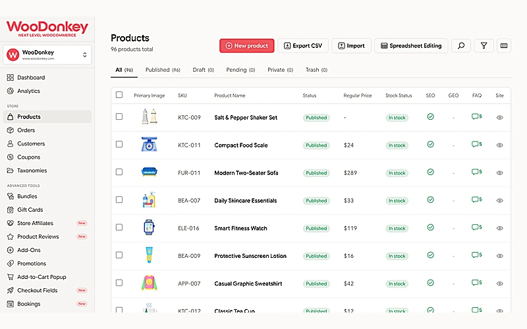
Task: Toggle site visibility eye for Smart Fitness Watch
Action: tap(500, 228)
